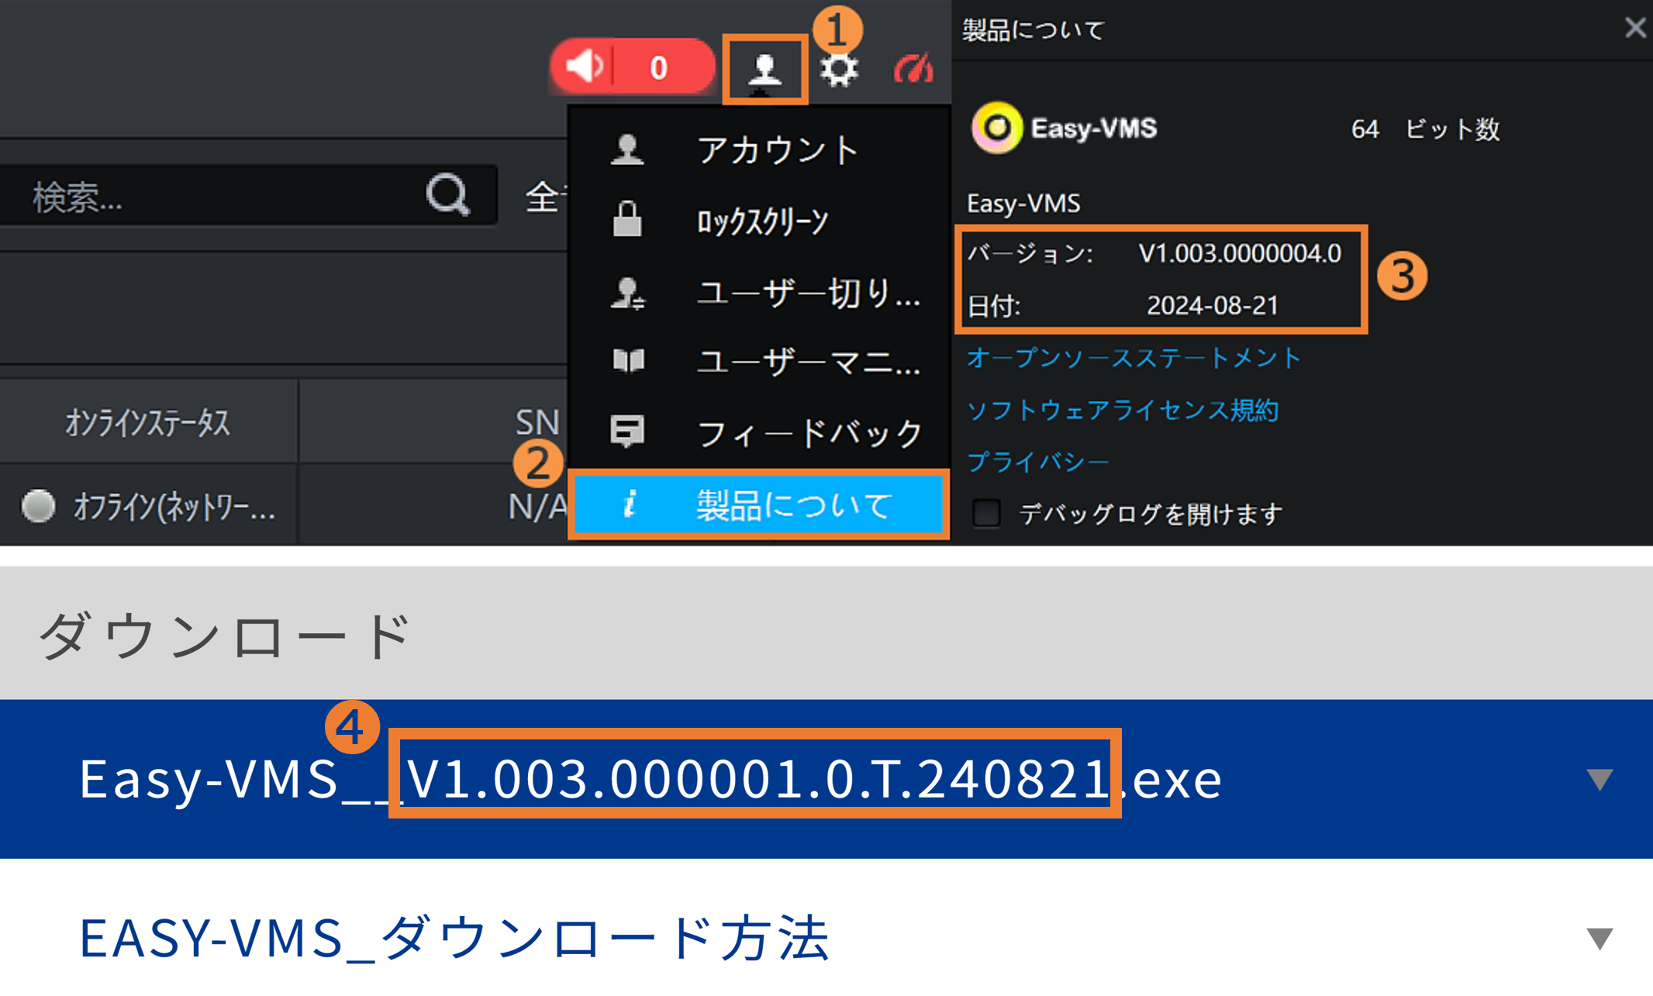The image size is (1653, 996).
Task: Open ソフトウェアライセンス規約 link
Action: click(x=1122, y=409)
